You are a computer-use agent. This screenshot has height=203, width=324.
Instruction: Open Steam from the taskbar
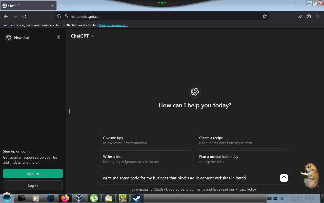(137, 198)
